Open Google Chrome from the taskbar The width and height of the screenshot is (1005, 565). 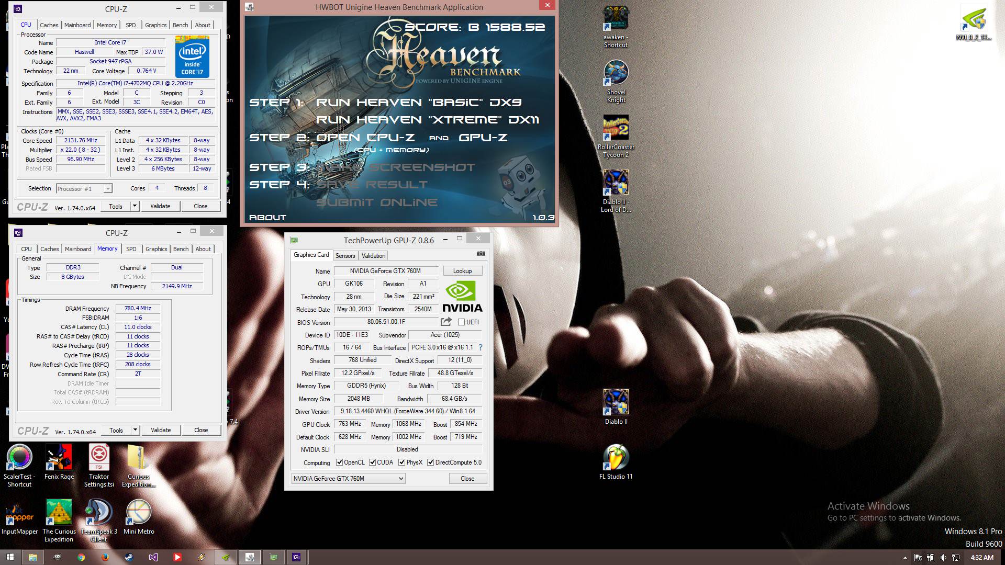[x=81, y=557]
